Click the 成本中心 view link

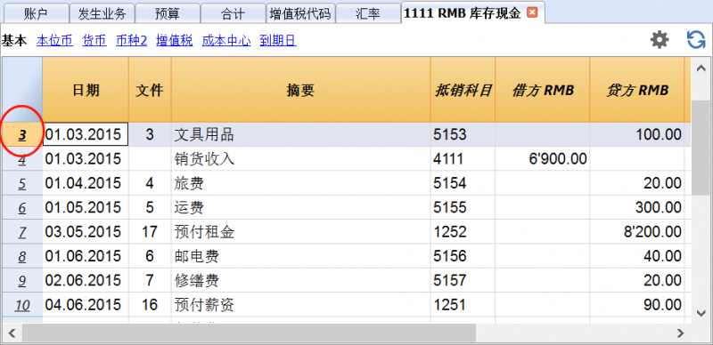[226, 41]
